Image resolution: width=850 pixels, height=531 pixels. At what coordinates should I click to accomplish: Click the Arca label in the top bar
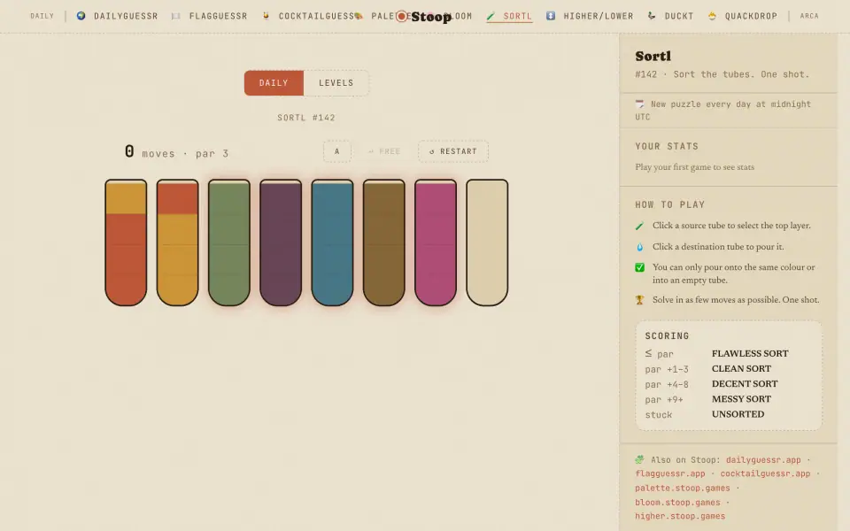pos(809,16)
